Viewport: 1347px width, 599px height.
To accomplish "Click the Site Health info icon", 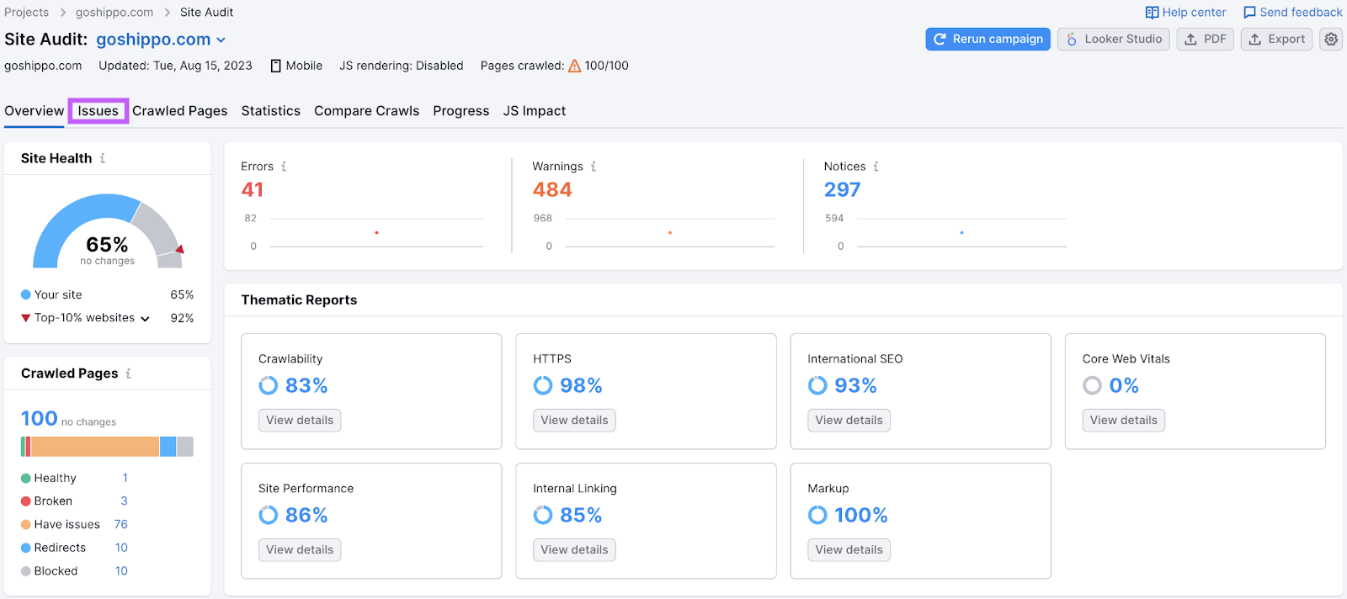I will [103, 158].
